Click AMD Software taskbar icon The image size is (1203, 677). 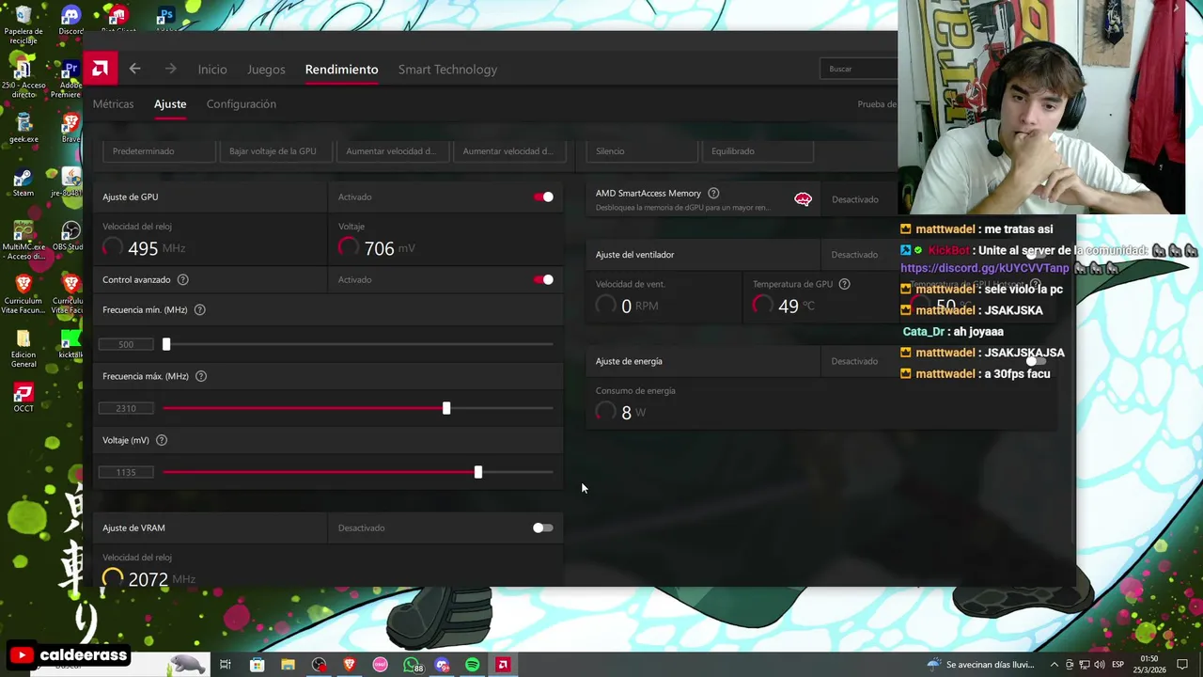pos(503,665)
